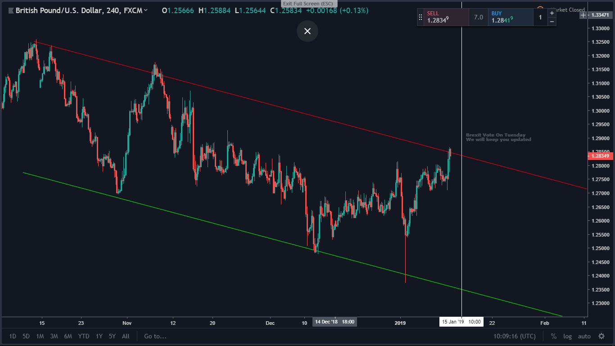This screenshot has height=346, width=615.
Task: Set chart range to 5Y
Action: [x=112, y=336]
